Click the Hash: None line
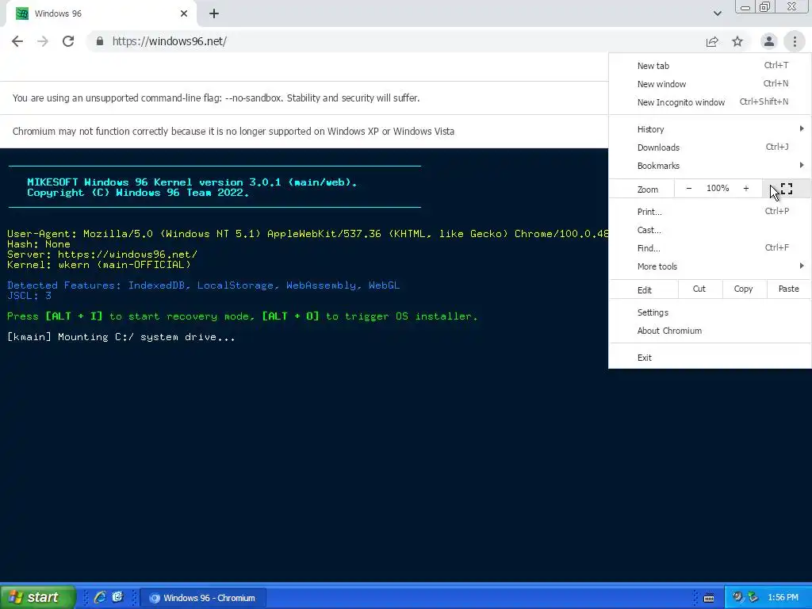This screenshot has height=609, width=812. point(39,244)
